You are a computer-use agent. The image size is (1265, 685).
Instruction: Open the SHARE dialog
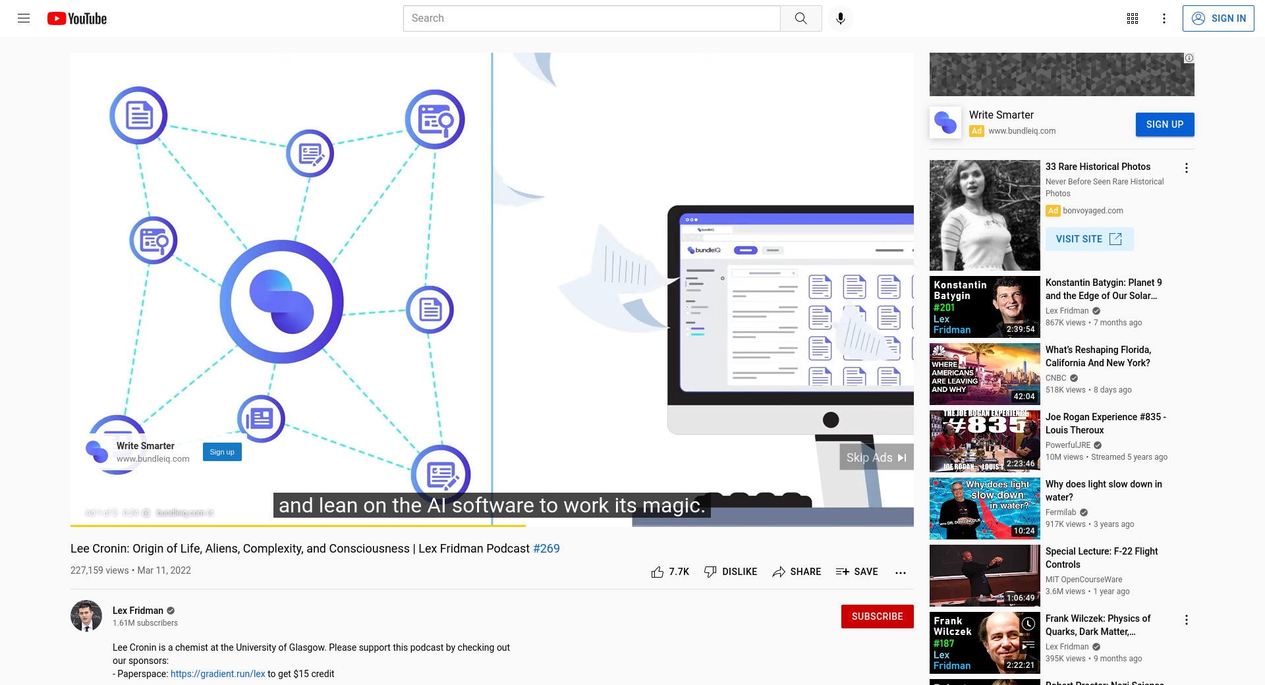point(797,572)
